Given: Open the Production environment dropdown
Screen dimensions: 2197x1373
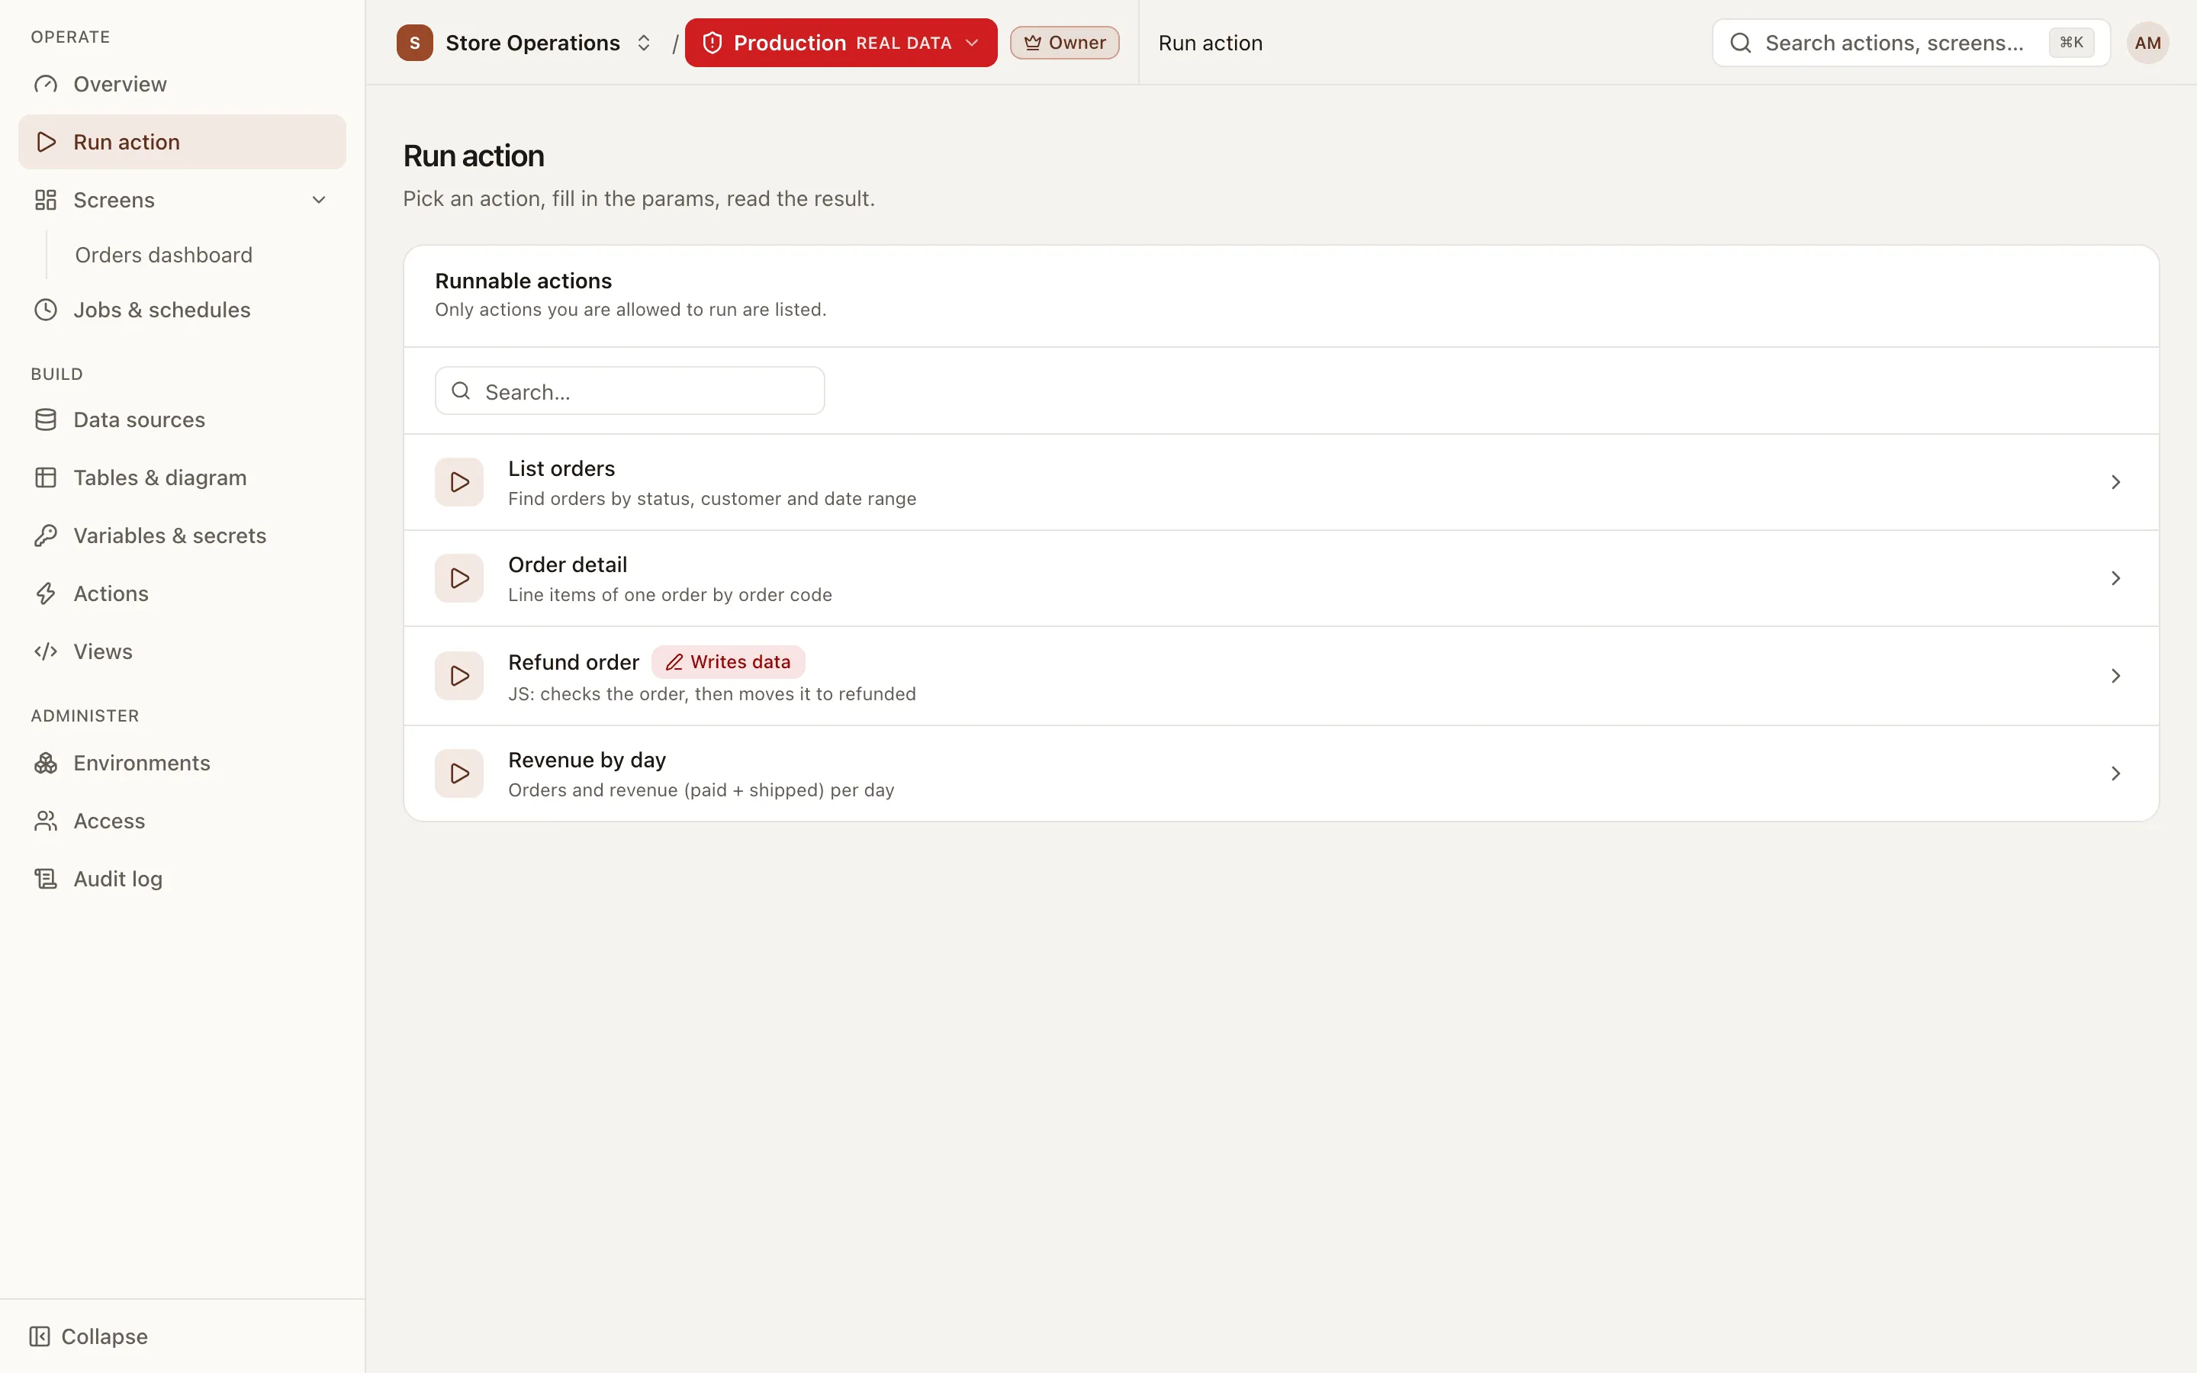Looking at the screenshot, I should [841, 43].
